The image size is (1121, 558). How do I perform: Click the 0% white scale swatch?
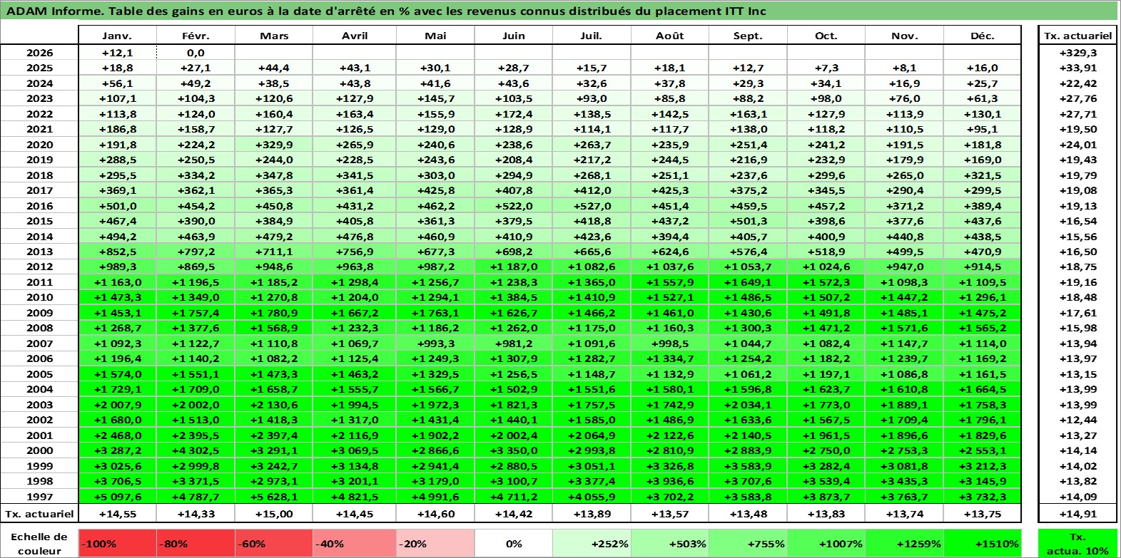pos(514,544)
